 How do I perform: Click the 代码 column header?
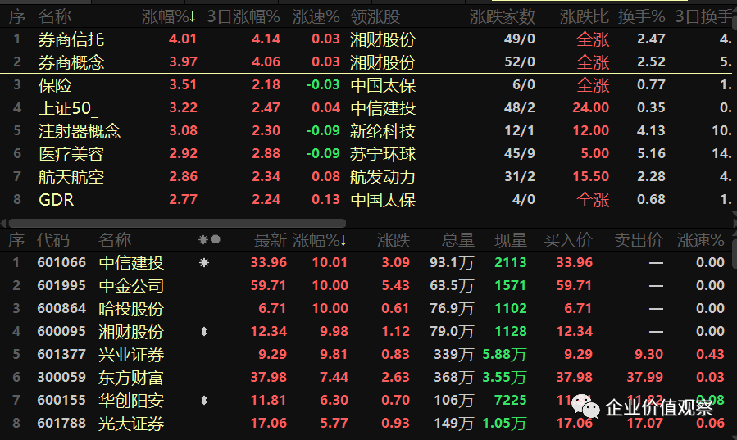point(53,240)
